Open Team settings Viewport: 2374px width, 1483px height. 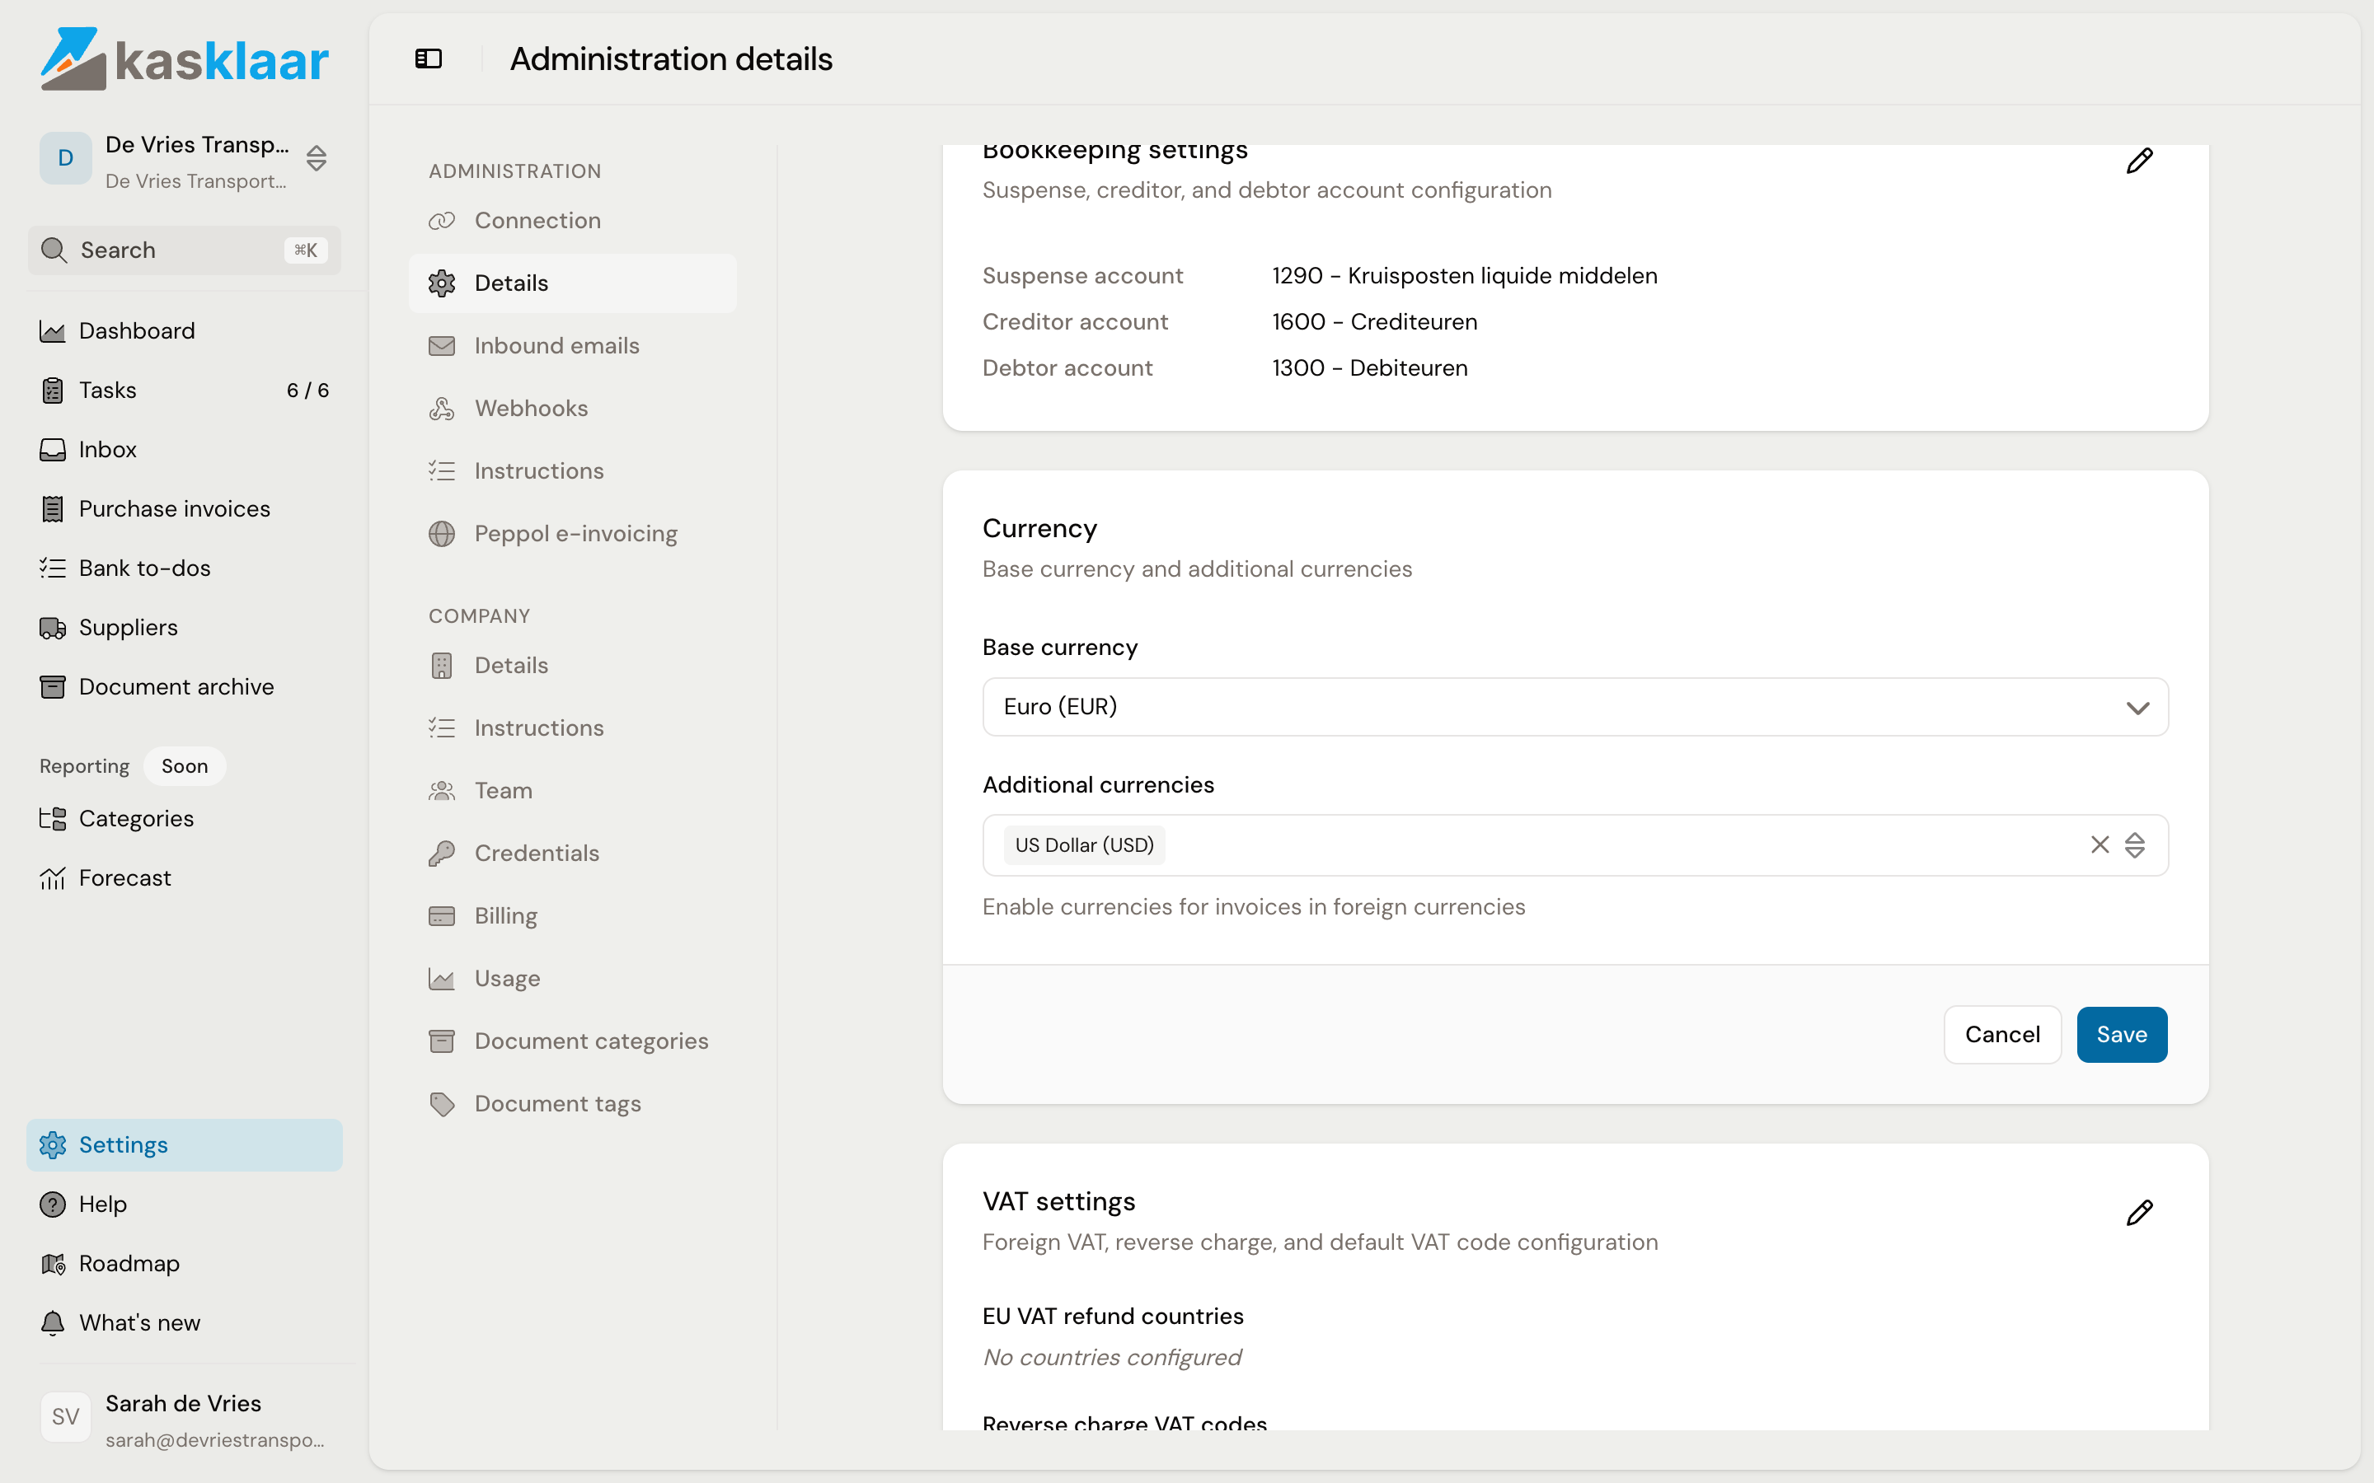[x=573, y=791]
